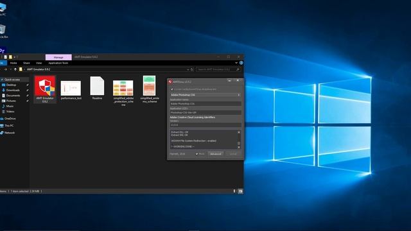The width and height of the screenshot is (411, 231).
Task: Select the Readme document file
Action: coord(97,88)
